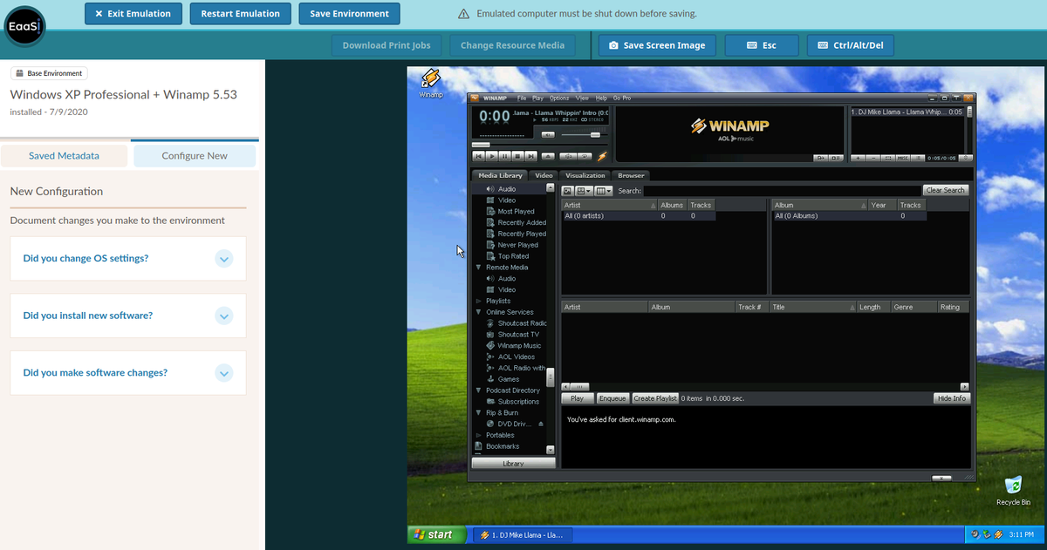
Task: Toggle shuffle in Winamp player
Action: point(568,156)
